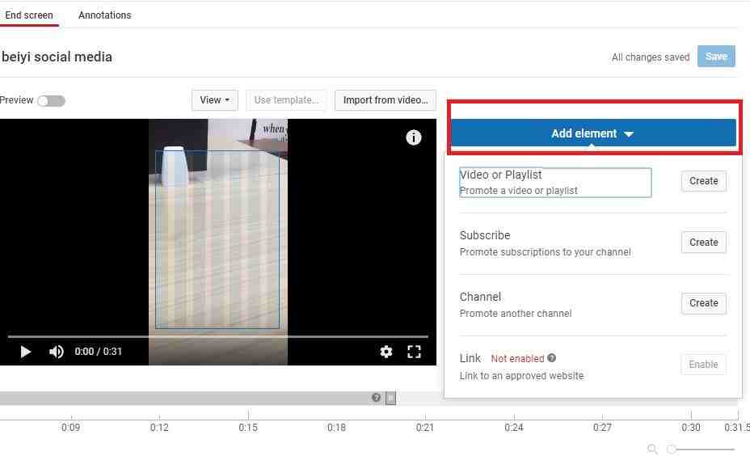
Task: Click the help icon on timeline bar
Action: point(376,398)
